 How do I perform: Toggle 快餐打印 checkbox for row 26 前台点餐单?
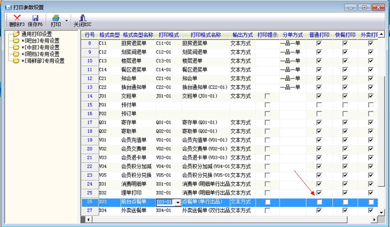(345, 202)
